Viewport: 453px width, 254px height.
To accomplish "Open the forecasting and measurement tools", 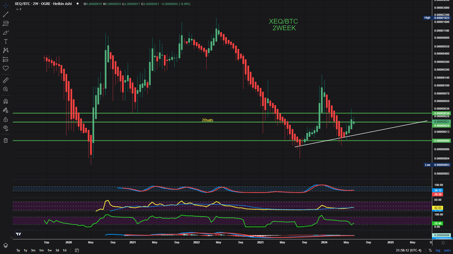I will [5, 60].
